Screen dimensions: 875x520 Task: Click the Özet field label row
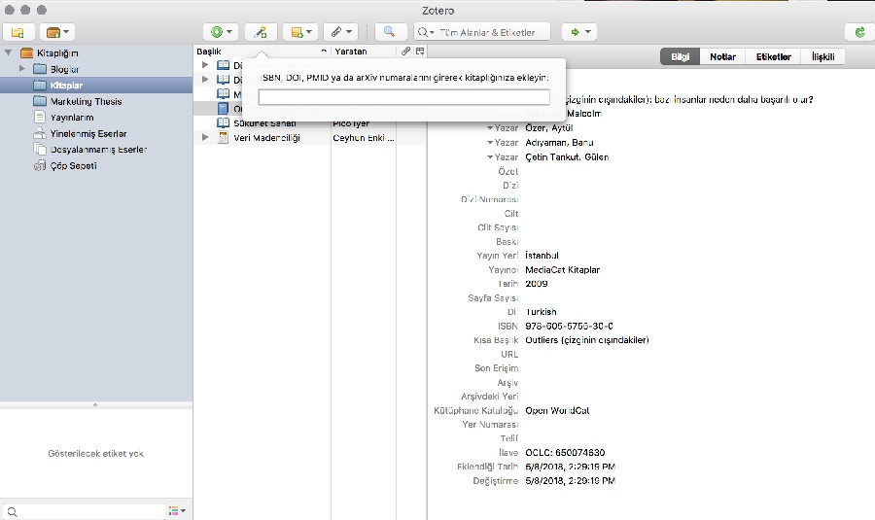[x=507, y=171]
